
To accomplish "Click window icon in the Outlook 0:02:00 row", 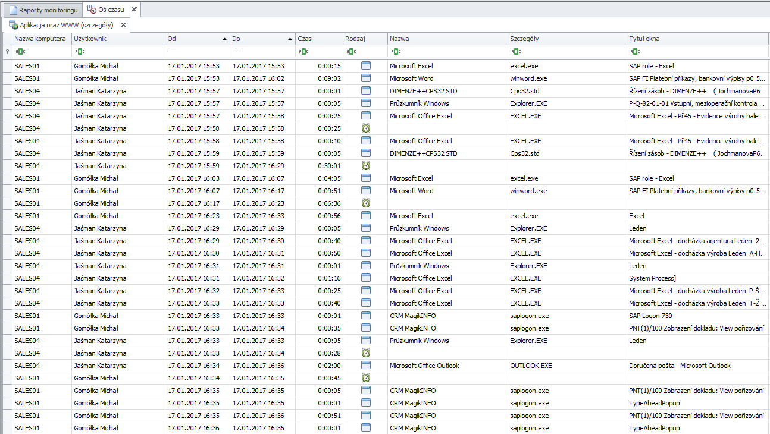I will click(x=366, y=366).
